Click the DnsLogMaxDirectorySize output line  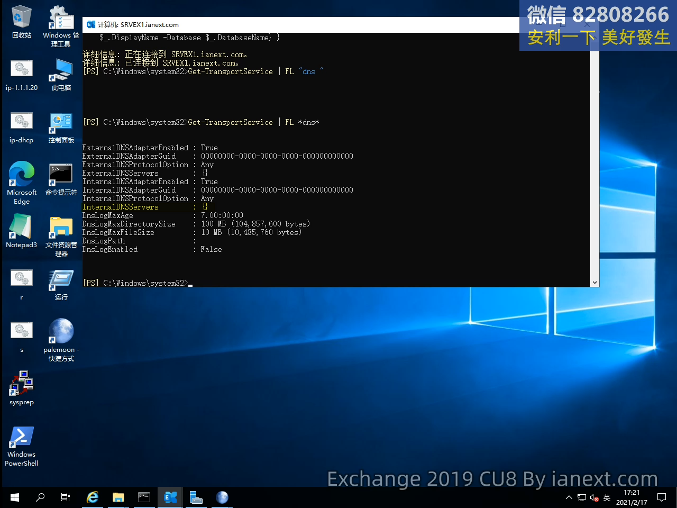click(x=196, y=224)
